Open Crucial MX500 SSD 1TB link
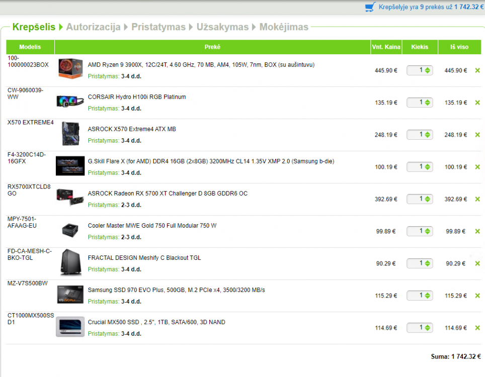The image size is (485, 377). (156, 322)
